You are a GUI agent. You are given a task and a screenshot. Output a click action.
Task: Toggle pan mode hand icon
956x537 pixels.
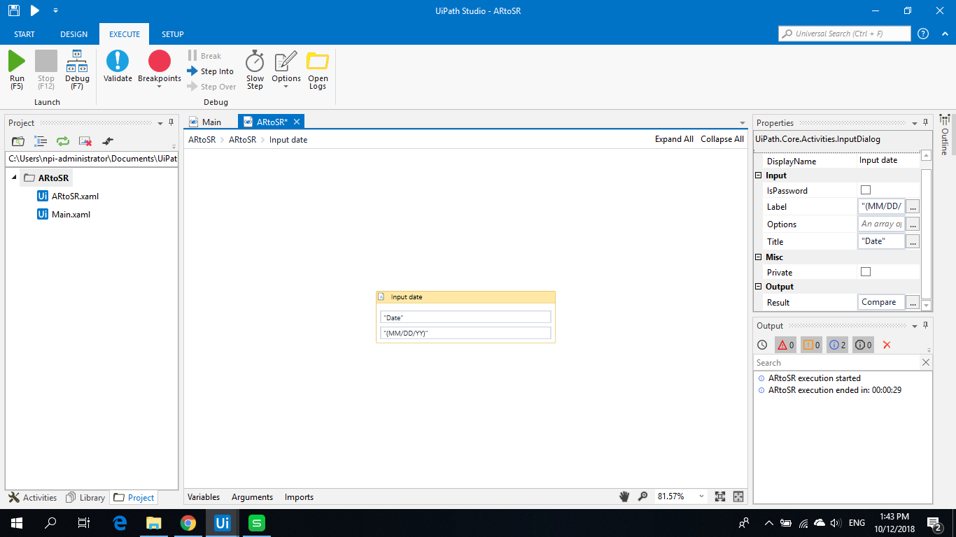click(x=624, y=496)
